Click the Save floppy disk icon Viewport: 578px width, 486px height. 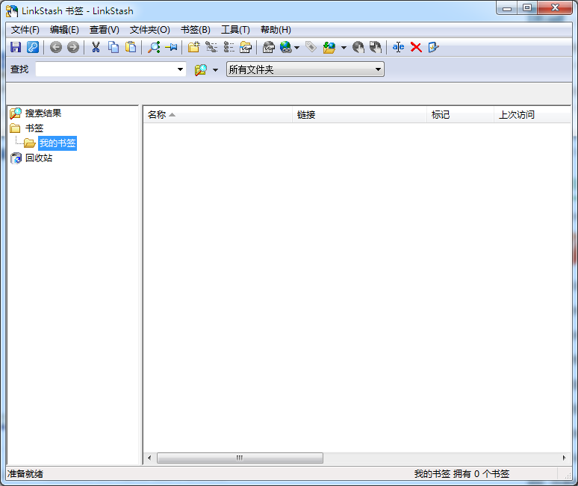click(16, 47)
